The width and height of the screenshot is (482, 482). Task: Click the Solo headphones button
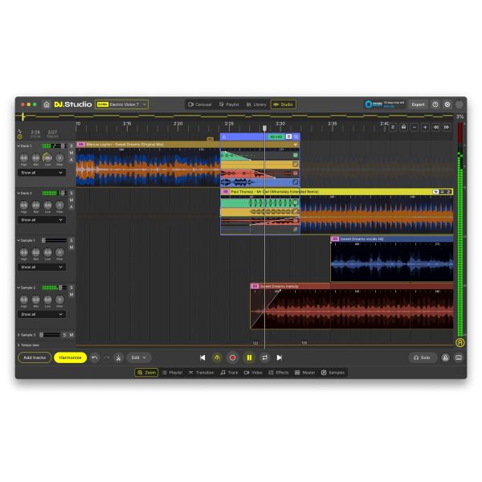422,357
